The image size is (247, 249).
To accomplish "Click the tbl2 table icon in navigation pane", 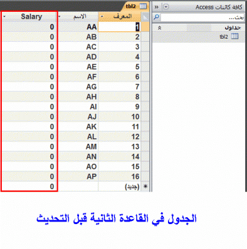I will [235, 36].
